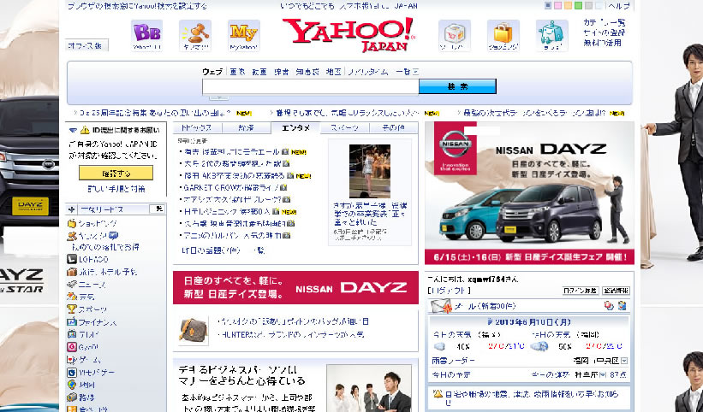Click the 登録情報 button
Viewport: 703px width, 412px height.
[616, 291]
